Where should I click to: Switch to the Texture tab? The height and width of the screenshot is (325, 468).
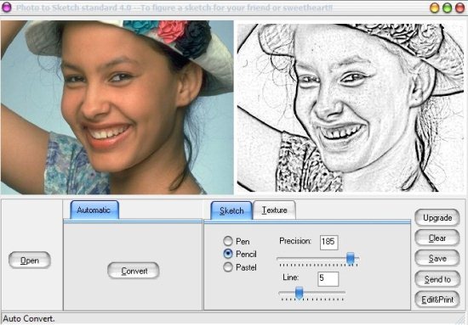pos(274,210)
